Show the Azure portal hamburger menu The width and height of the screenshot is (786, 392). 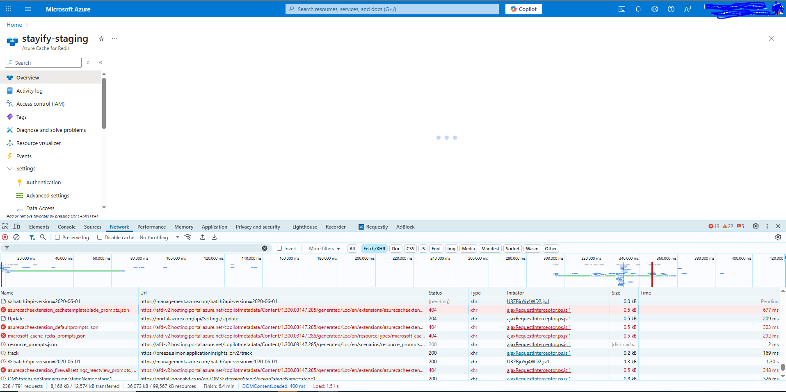point(28,9)
